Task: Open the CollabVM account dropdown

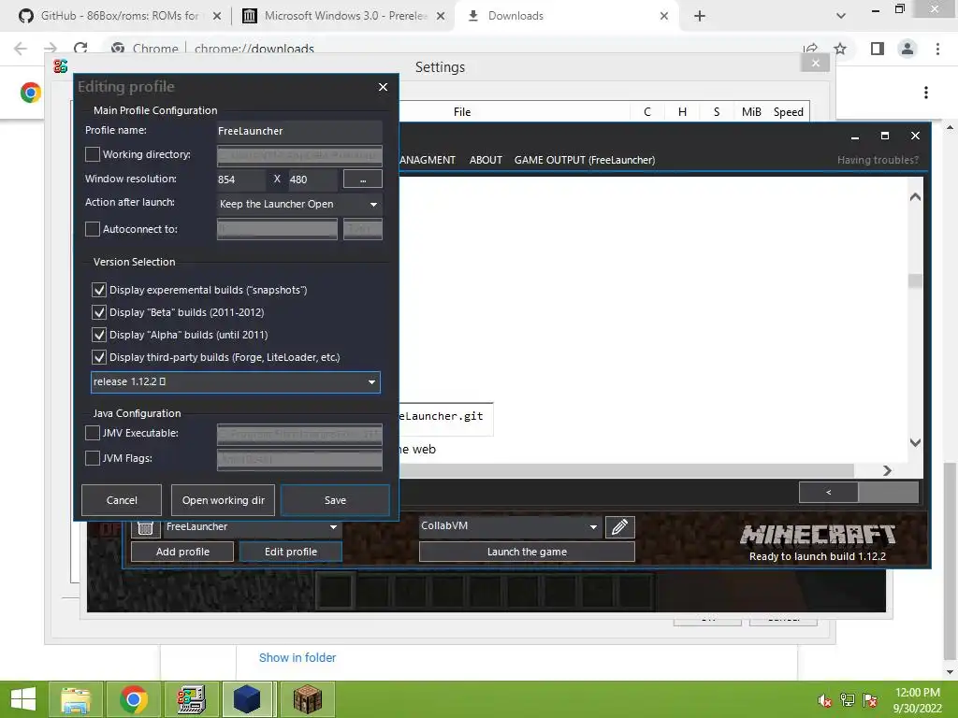Action: (510, 526)
